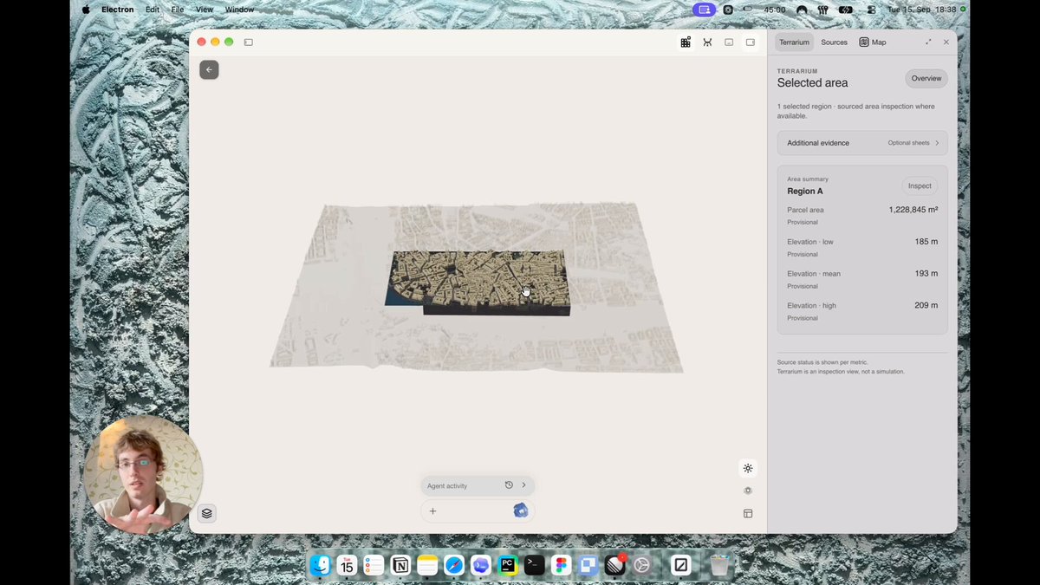Close the Terrarium side panel
This screenshot has height=585, width=1040.
tap(946, 42)
